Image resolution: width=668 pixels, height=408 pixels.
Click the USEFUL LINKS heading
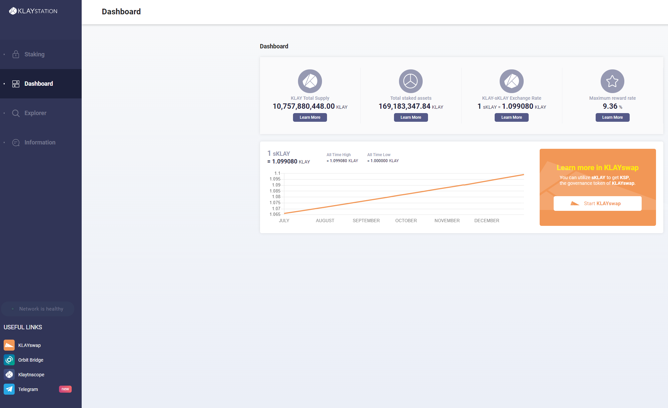23,327
